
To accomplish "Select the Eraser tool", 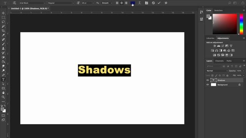I will [3, 57].
